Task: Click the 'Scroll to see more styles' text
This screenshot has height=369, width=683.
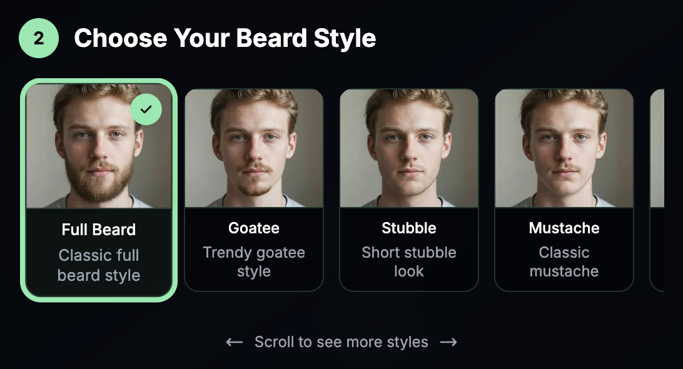Action: (341, 341)
